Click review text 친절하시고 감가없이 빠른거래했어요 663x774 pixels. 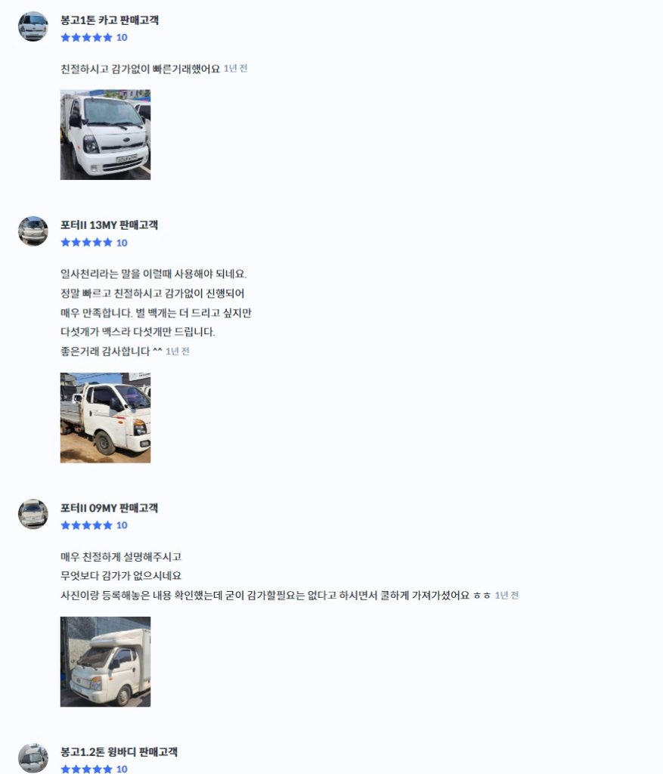coord(140,69)
